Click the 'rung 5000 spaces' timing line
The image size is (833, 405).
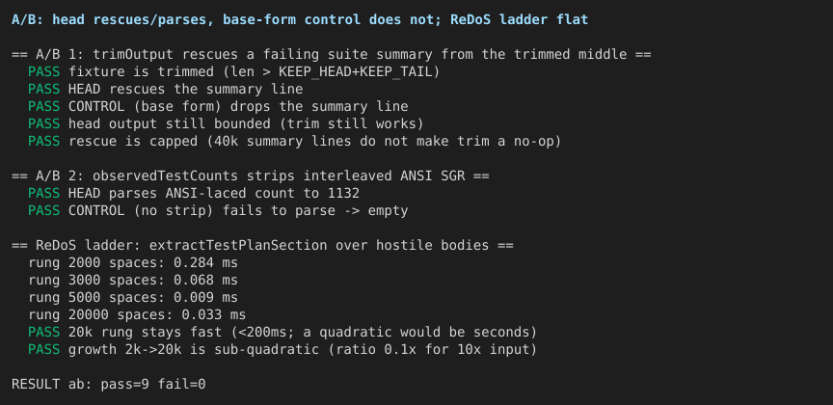pyautogui.click(x=133, y=298)
